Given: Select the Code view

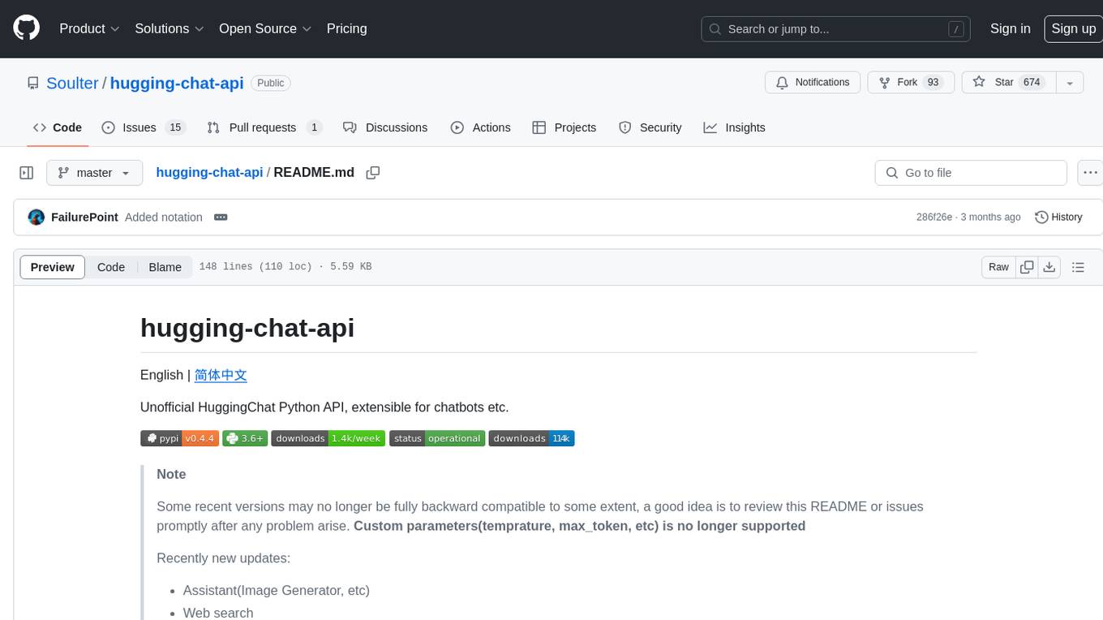Looking at the screenshot, I should [111, 267].
